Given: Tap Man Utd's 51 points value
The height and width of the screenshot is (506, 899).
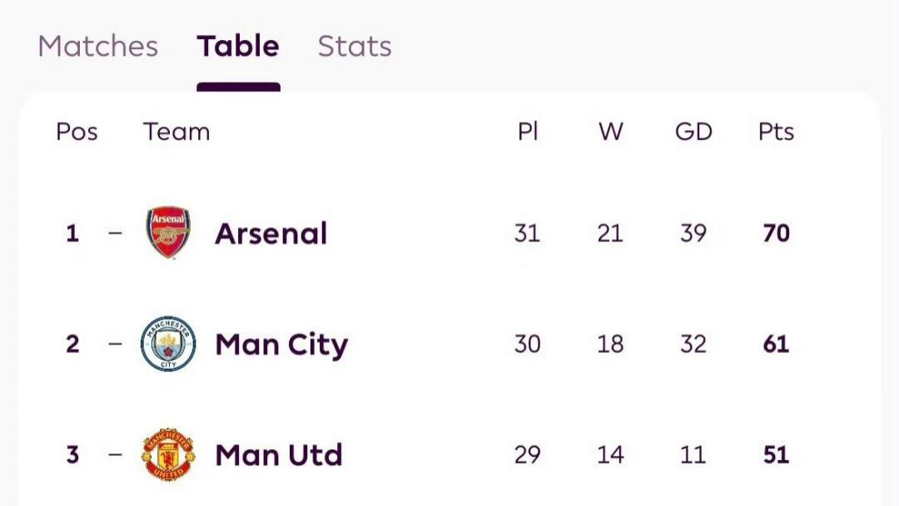Looking at the screenshot, I should [x=776, y=455].
